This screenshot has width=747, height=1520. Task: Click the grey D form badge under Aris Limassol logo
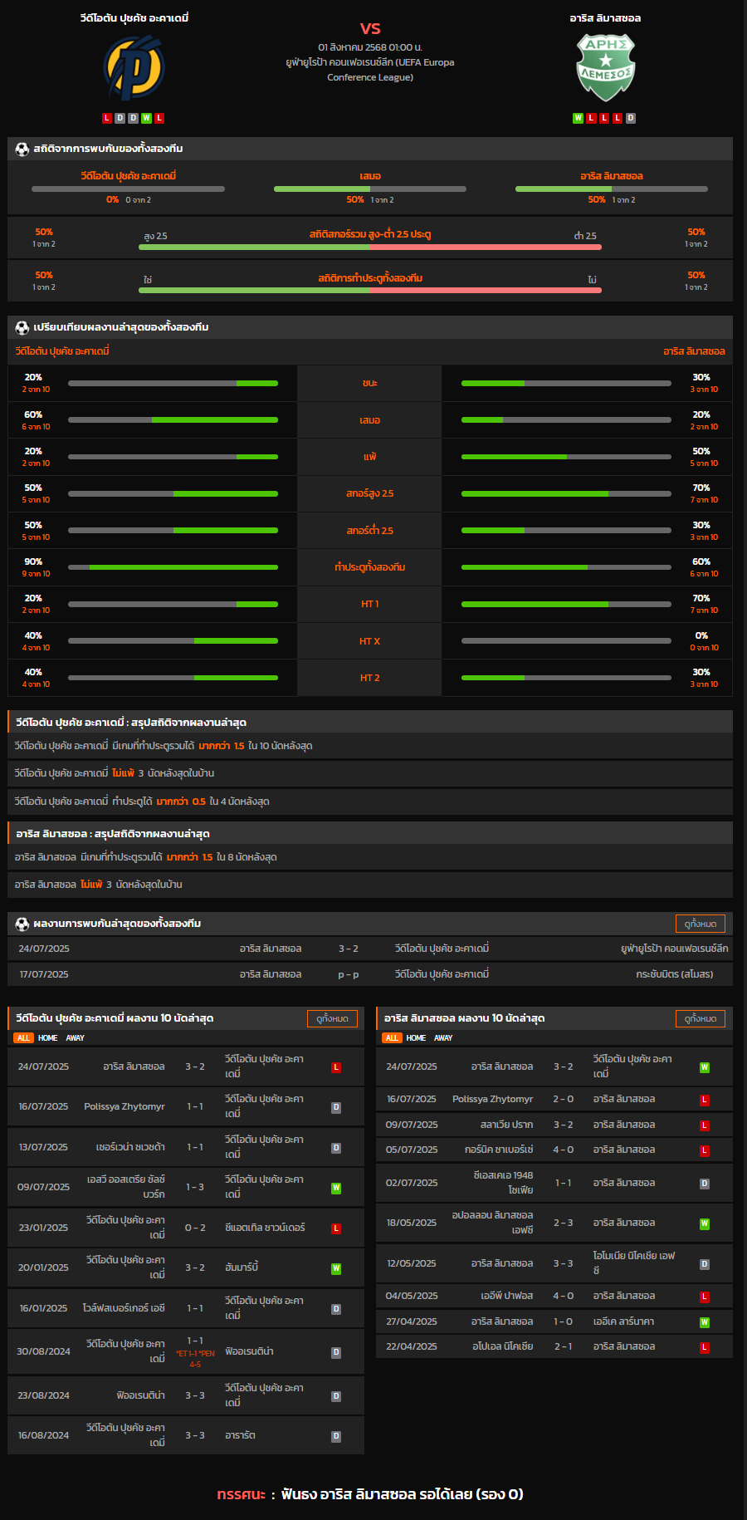(x=631, y=118)
